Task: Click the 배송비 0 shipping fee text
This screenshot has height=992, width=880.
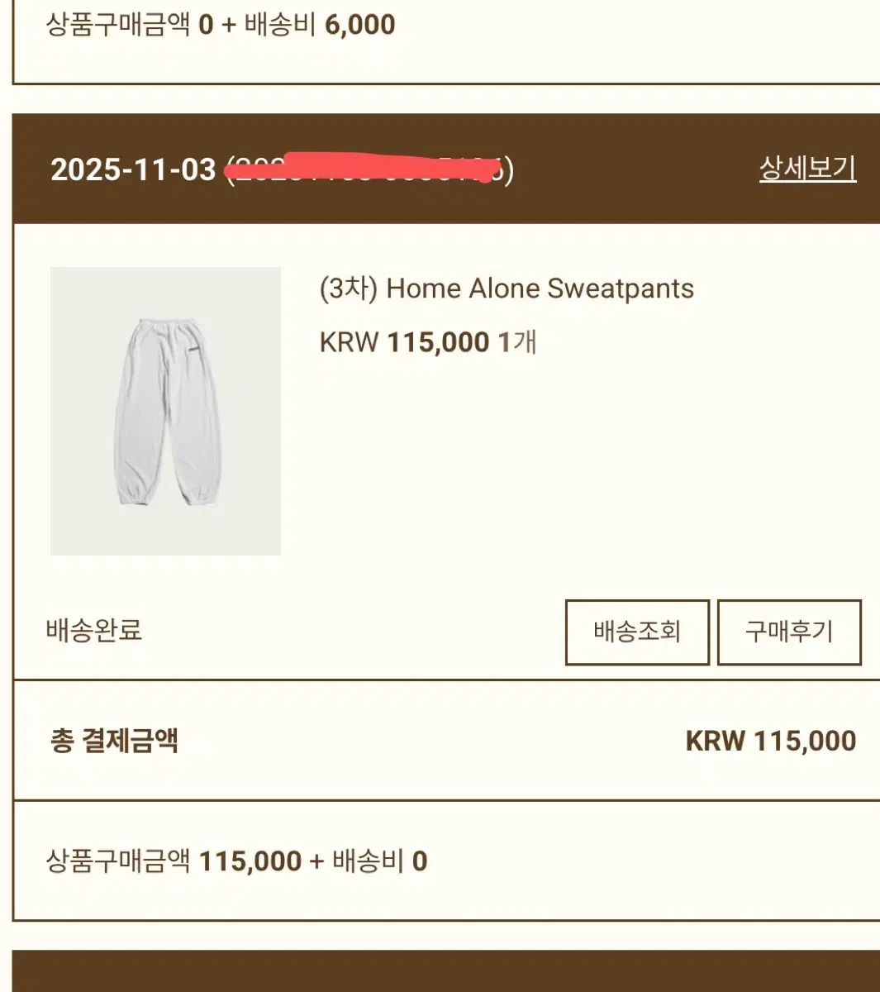Action: (379, 861)
